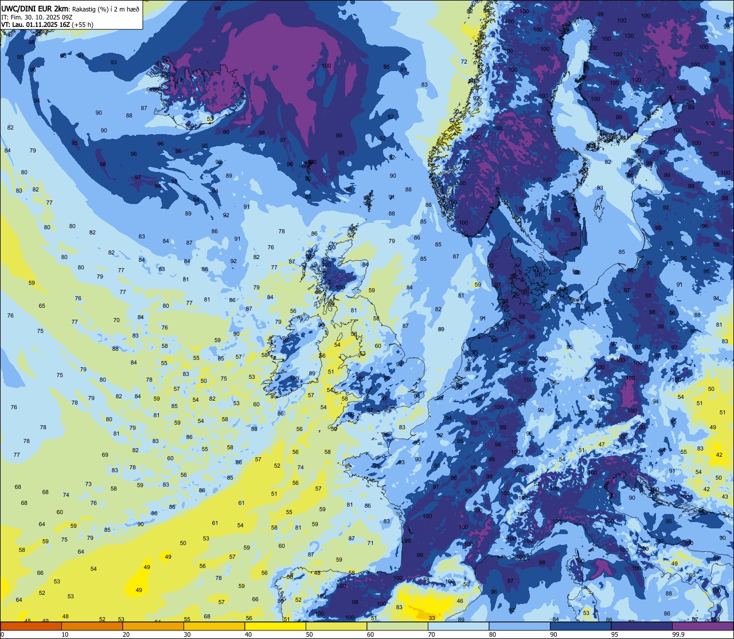This screenshot has height=639, width=734.
Task: Pick the orange 10–20 legend swatch
Action: point(92,626)
